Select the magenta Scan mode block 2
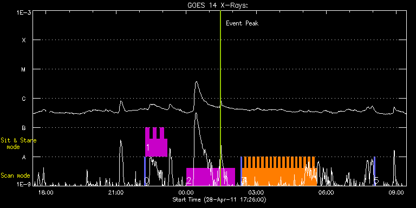The width and height of the screenshot is (416, 208). (x=211, y=177)
